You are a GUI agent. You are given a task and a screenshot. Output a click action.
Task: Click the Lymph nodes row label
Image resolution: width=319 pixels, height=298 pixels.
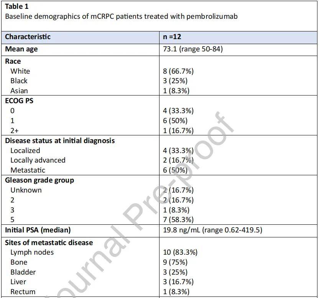(x=32, y=252)
